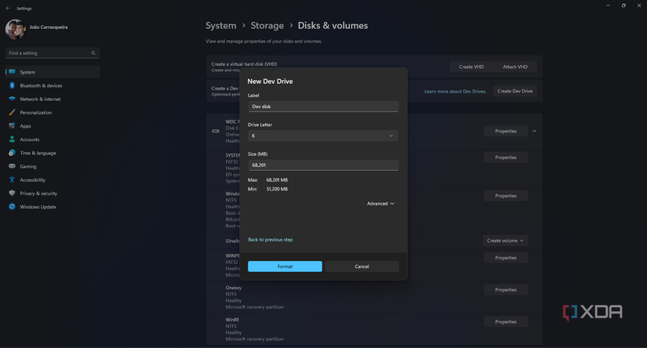Click the Apps icon in sidebar

click(x=12, y=126)
